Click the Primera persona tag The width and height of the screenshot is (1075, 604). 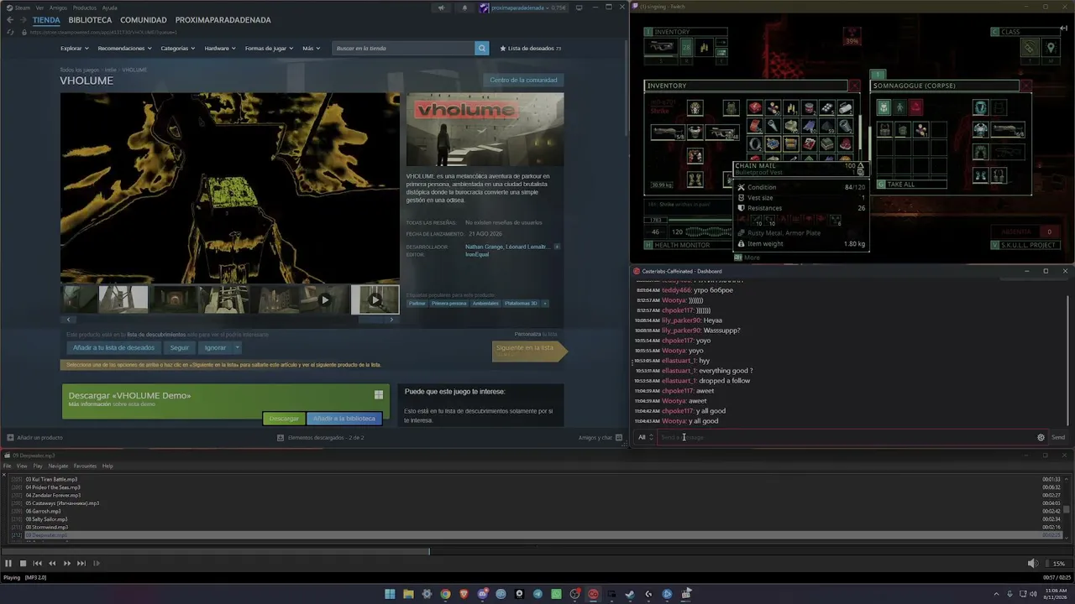point(449,303)
